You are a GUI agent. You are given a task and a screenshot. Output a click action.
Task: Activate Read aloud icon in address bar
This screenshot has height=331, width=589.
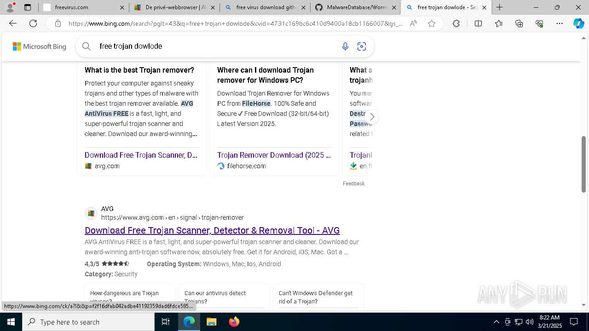pyautogui.click(x=413, y=23)
